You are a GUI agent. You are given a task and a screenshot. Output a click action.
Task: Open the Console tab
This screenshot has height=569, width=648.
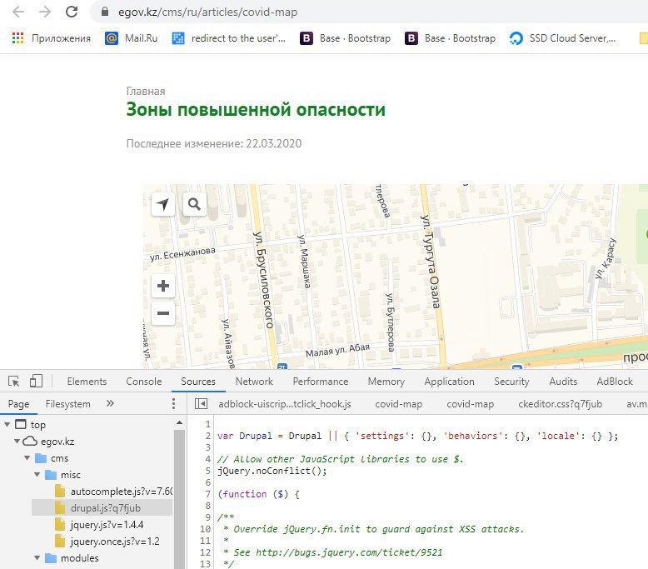pyautogui.click(x=143, y=382)
